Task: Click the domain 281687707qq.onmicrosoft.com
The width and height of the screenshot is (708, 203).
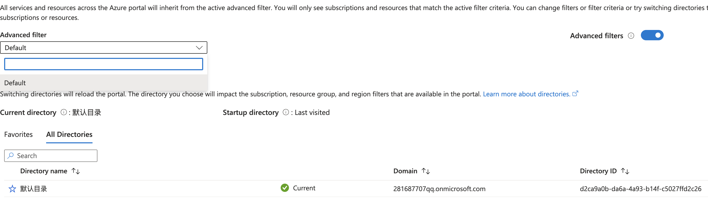Action: [439, 189]
